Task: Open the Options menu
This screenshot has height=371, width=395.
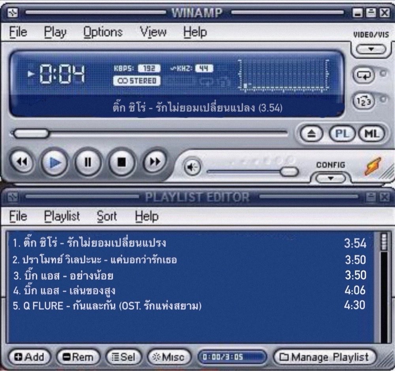Action: 103,32
